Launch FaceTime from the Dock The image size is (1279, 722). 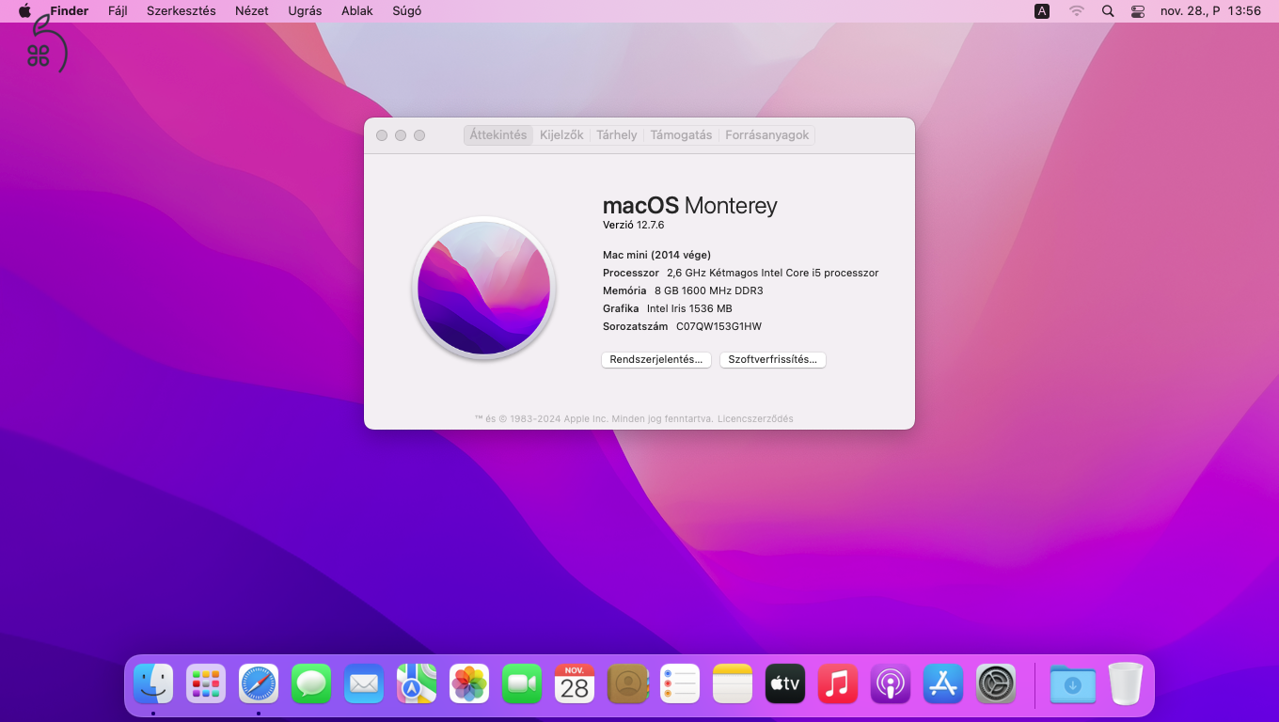pyautogui.click(x=522, y=683)
